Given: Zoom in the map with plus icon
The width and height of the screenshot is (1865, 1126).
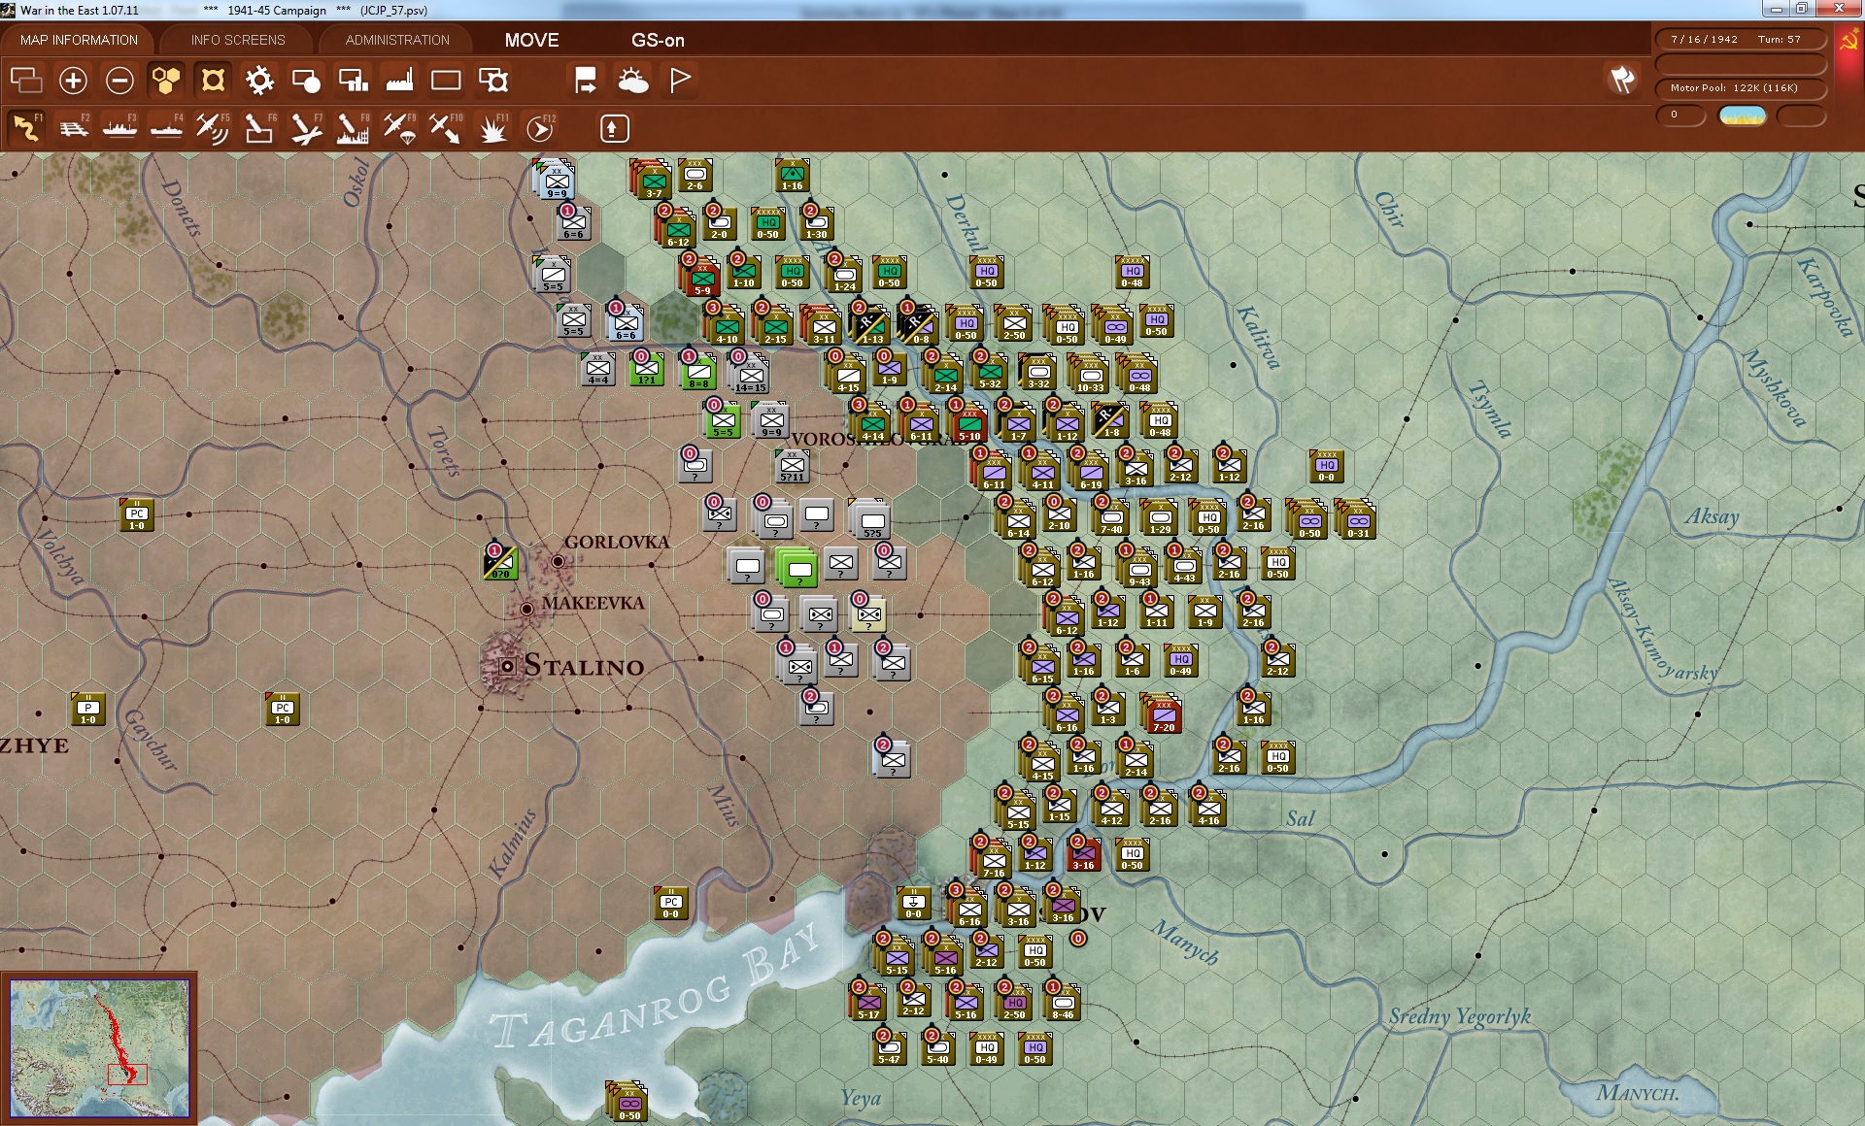Looking at the screenshot, I should point(73,81).
